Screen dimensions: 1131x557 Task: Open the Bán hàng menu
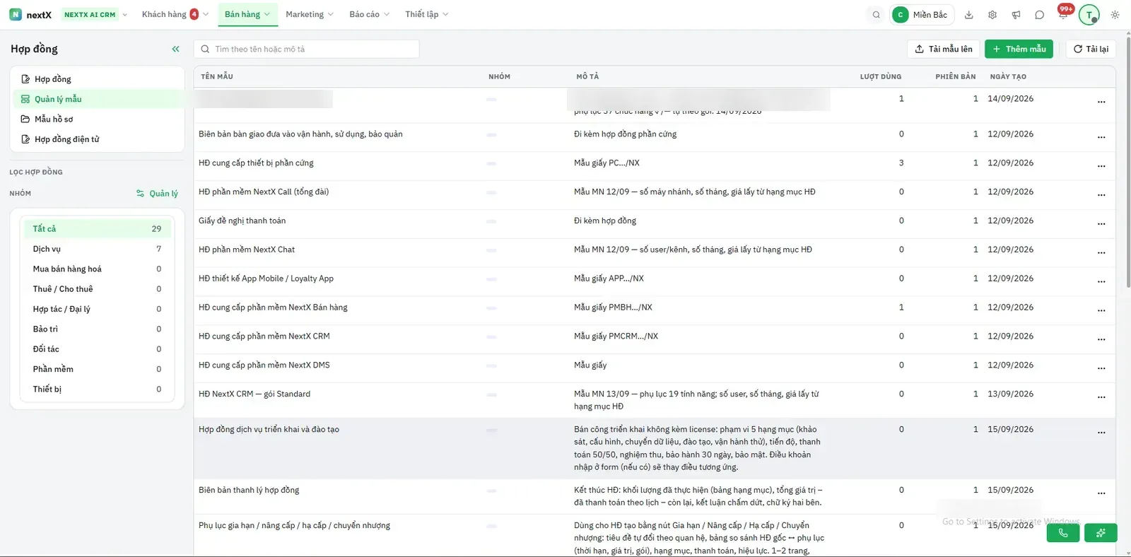coord(247,14)
